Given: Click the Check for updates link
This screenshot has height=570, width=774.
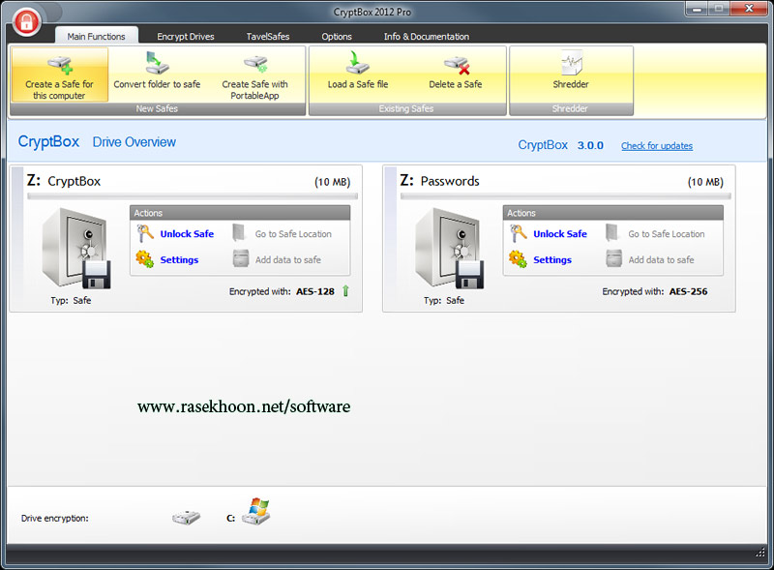Looking at the screenshot, I should point(656,146).
